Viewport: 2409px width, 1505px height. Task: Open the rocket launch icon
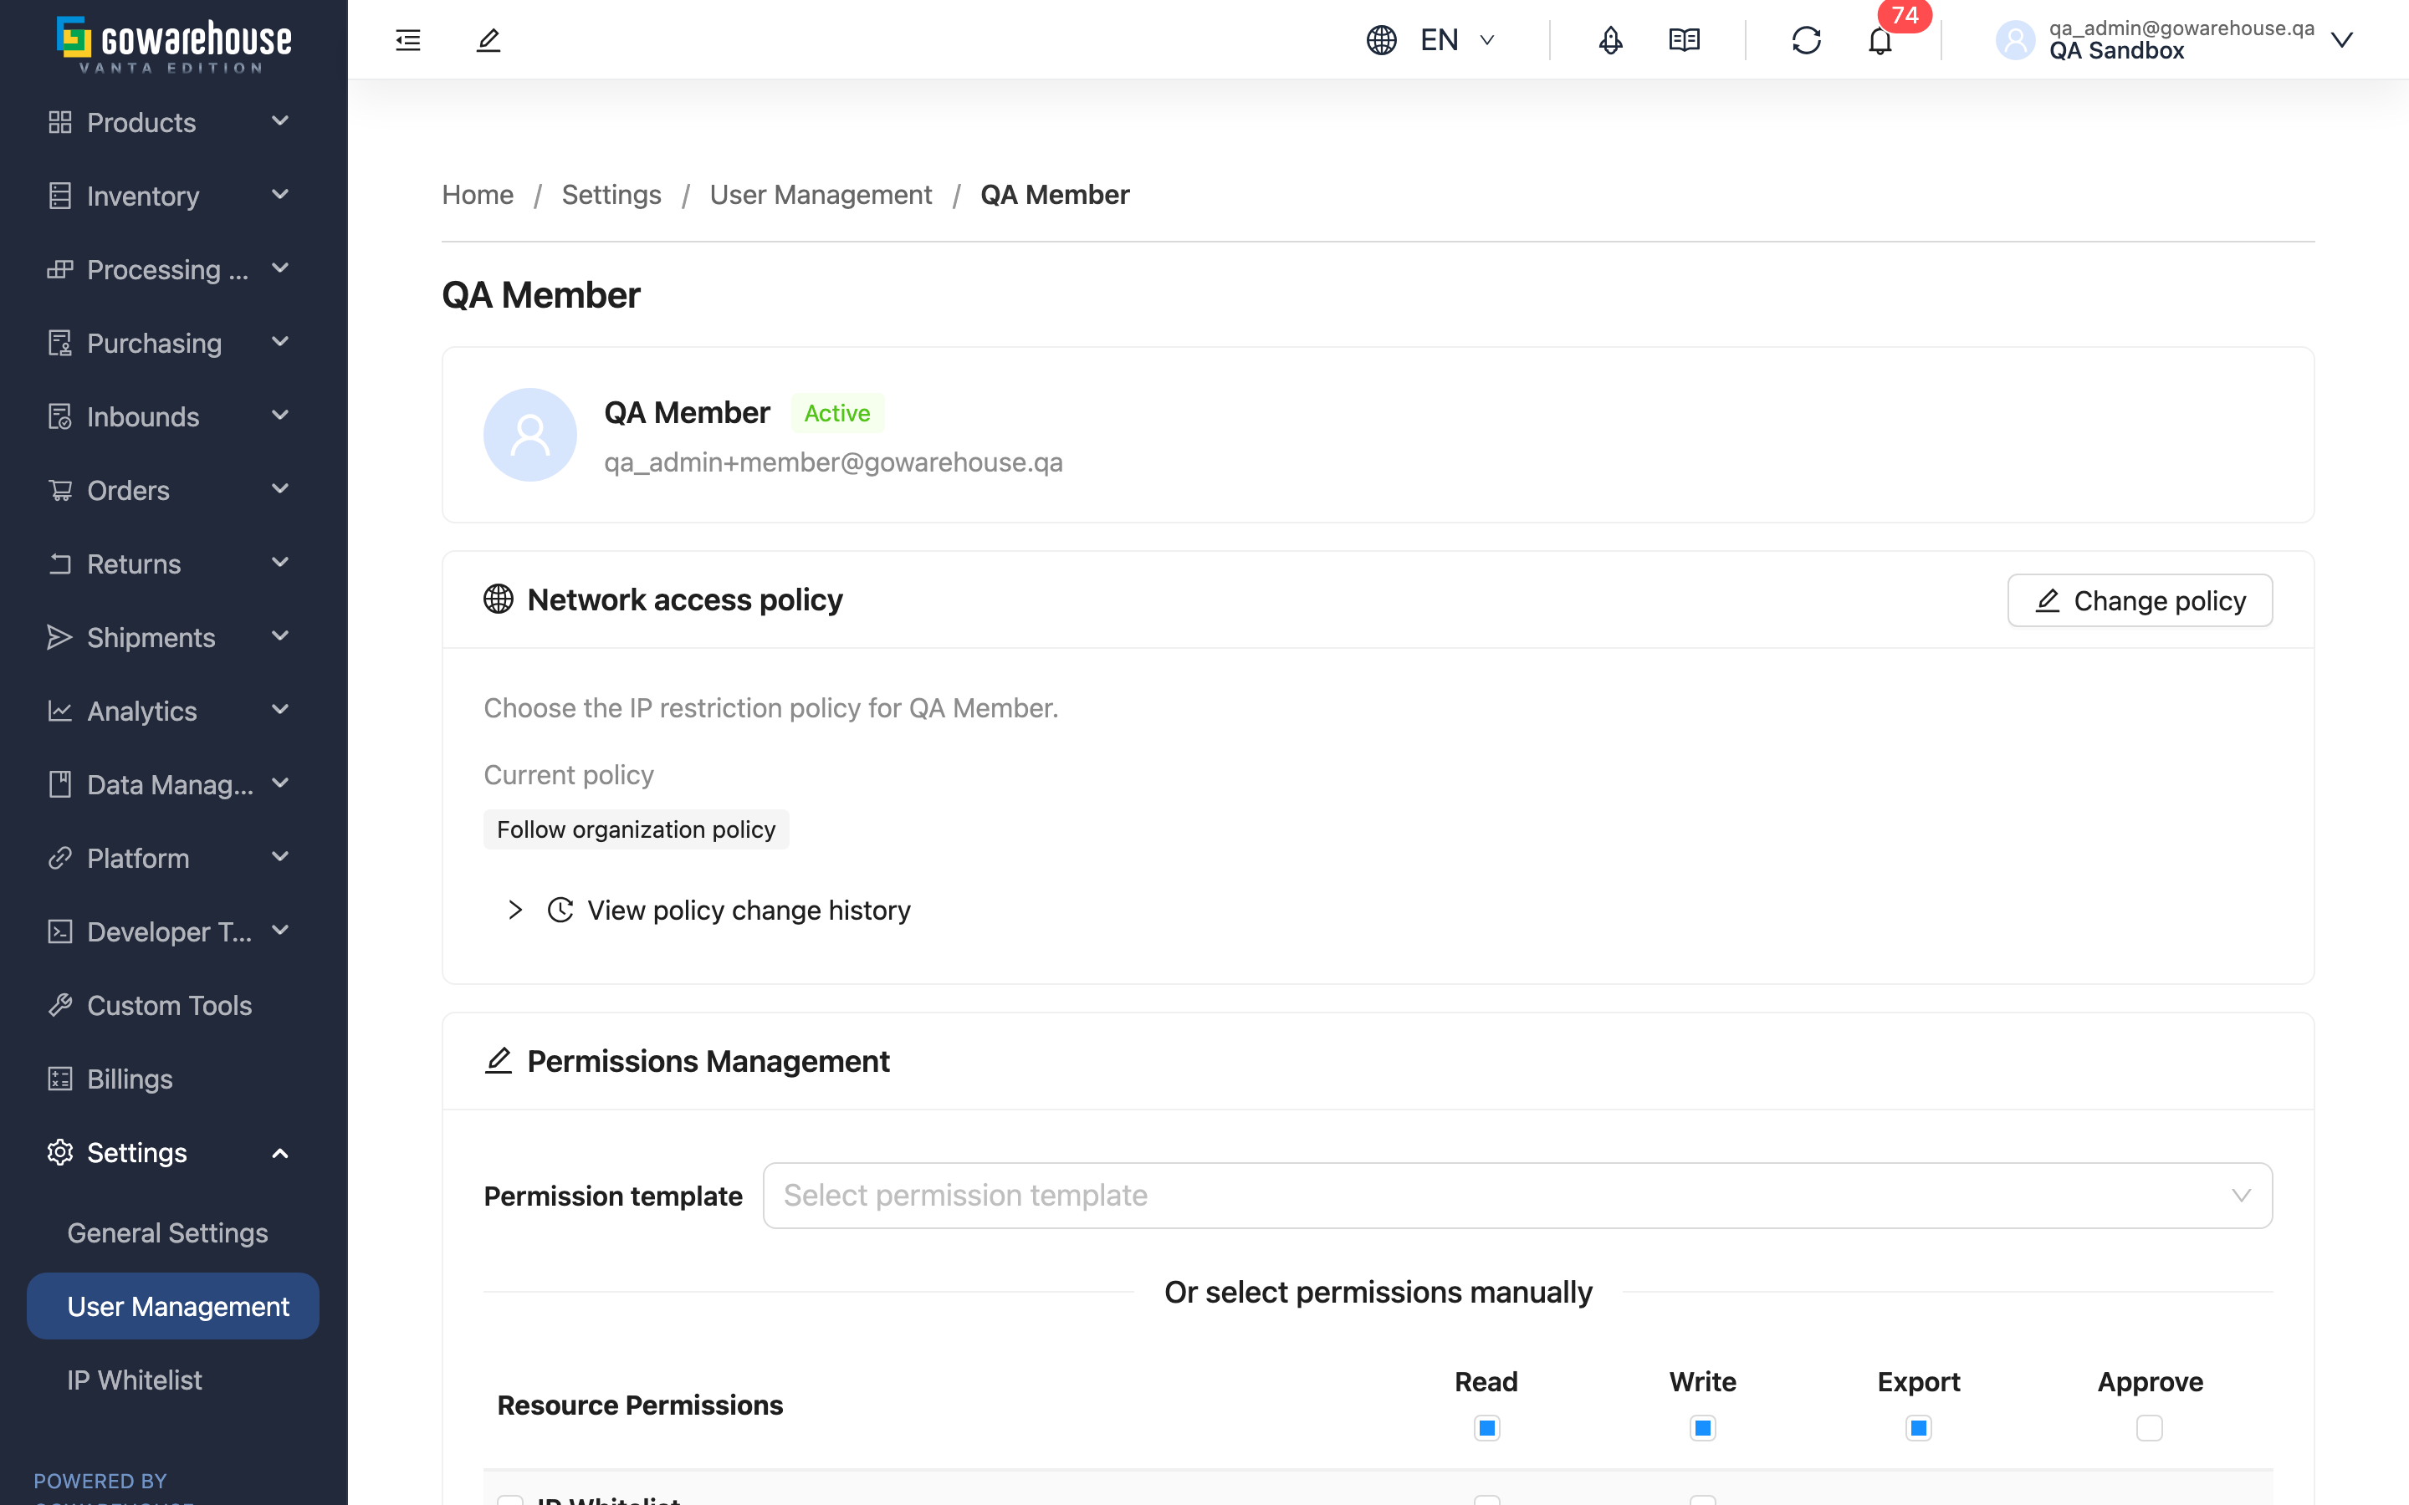(x=1609, y=40)
